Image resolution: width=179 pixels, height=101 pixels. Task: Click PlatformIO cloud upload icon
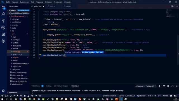21,96
